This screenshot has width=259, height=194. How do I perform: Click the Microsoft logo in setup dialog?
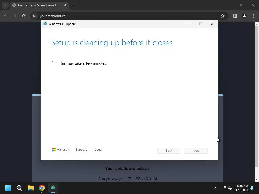coord(61,150)
